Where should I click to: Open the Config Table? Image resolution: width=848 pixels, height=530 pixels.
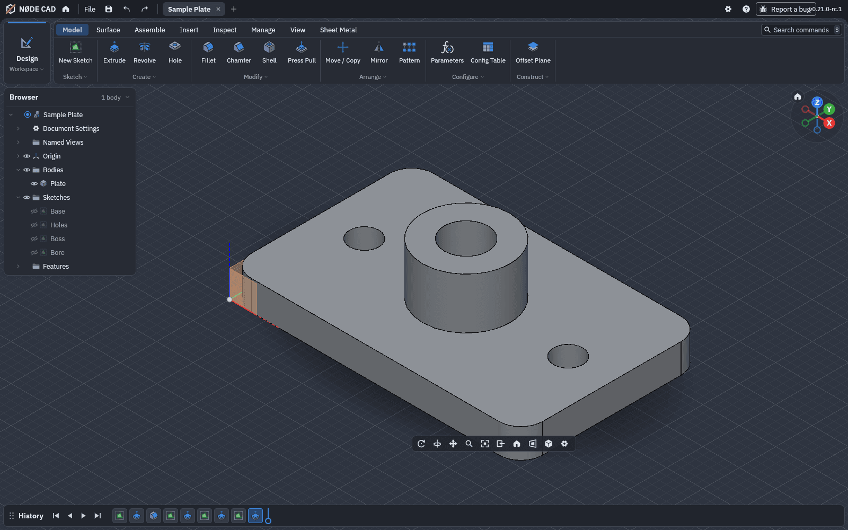click(488, 53)
